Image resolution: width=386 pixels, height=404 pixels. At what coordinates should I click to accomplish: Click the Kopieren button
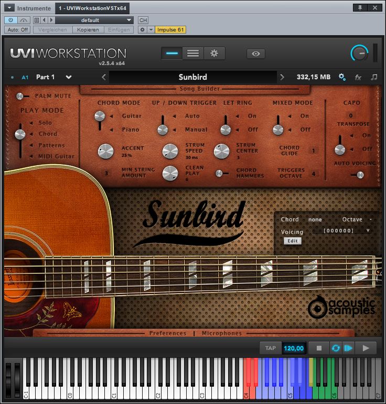point(88,29)
